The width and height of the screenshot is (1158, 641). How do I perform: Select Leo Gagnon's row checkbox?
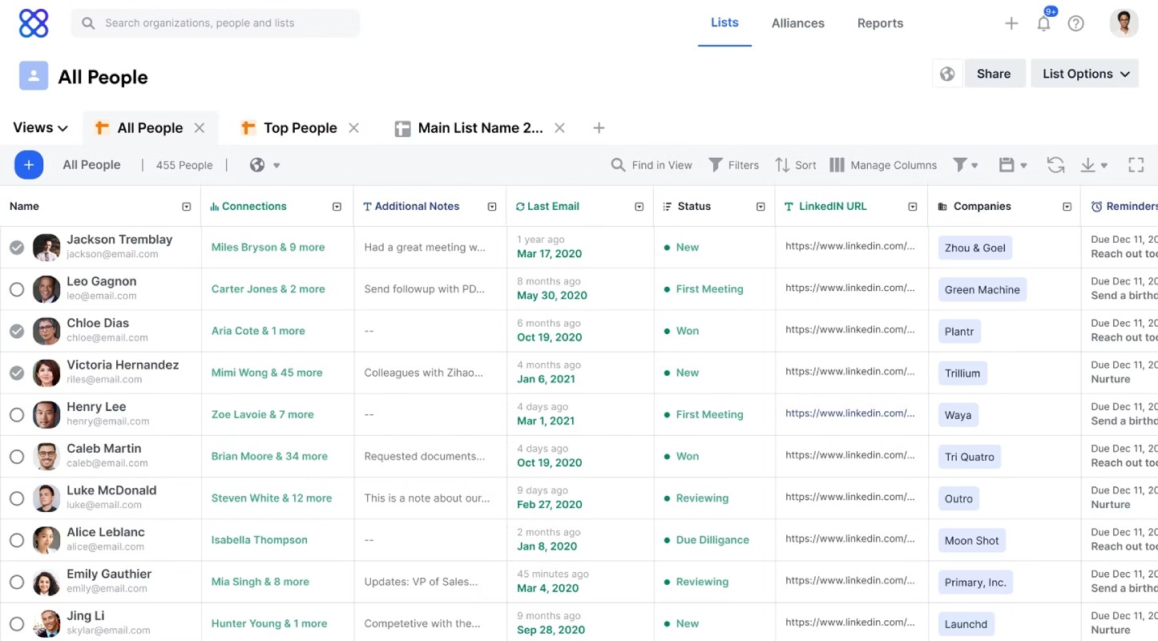16,289
